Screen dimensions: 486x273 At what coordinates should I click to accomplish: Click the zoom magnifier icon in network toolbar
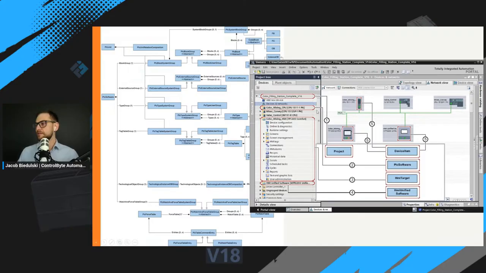click(413, 88)
